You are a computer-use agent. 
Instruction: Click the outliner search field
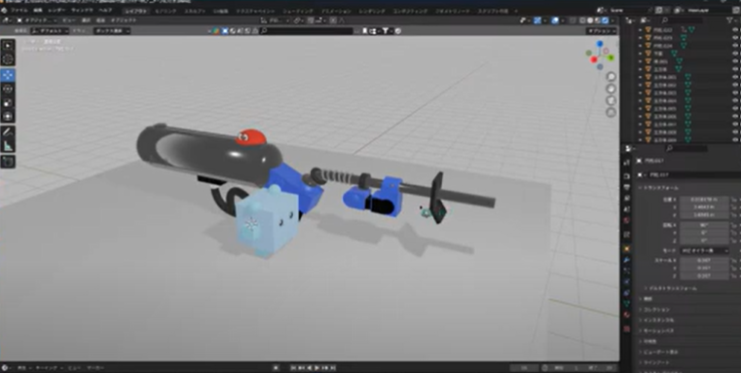(x=682, y=20)
